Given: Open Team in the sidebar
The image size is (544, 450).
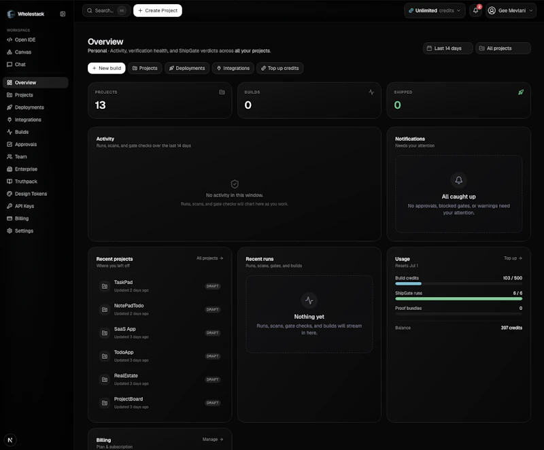Looking at the screenshot, I should [35, 157].
